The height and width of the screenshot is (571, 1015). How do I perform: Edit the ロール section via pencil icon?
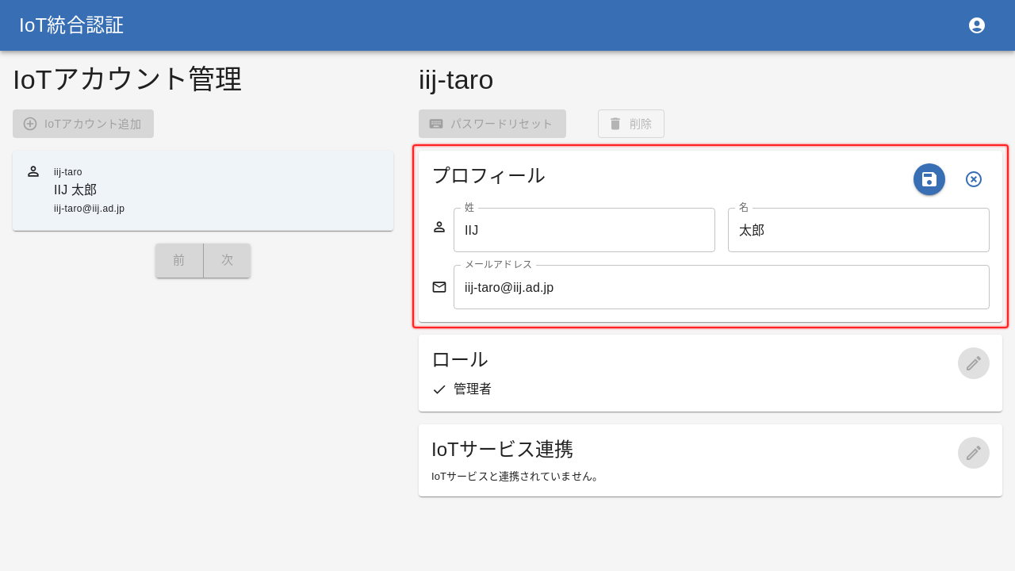[974, 363]
